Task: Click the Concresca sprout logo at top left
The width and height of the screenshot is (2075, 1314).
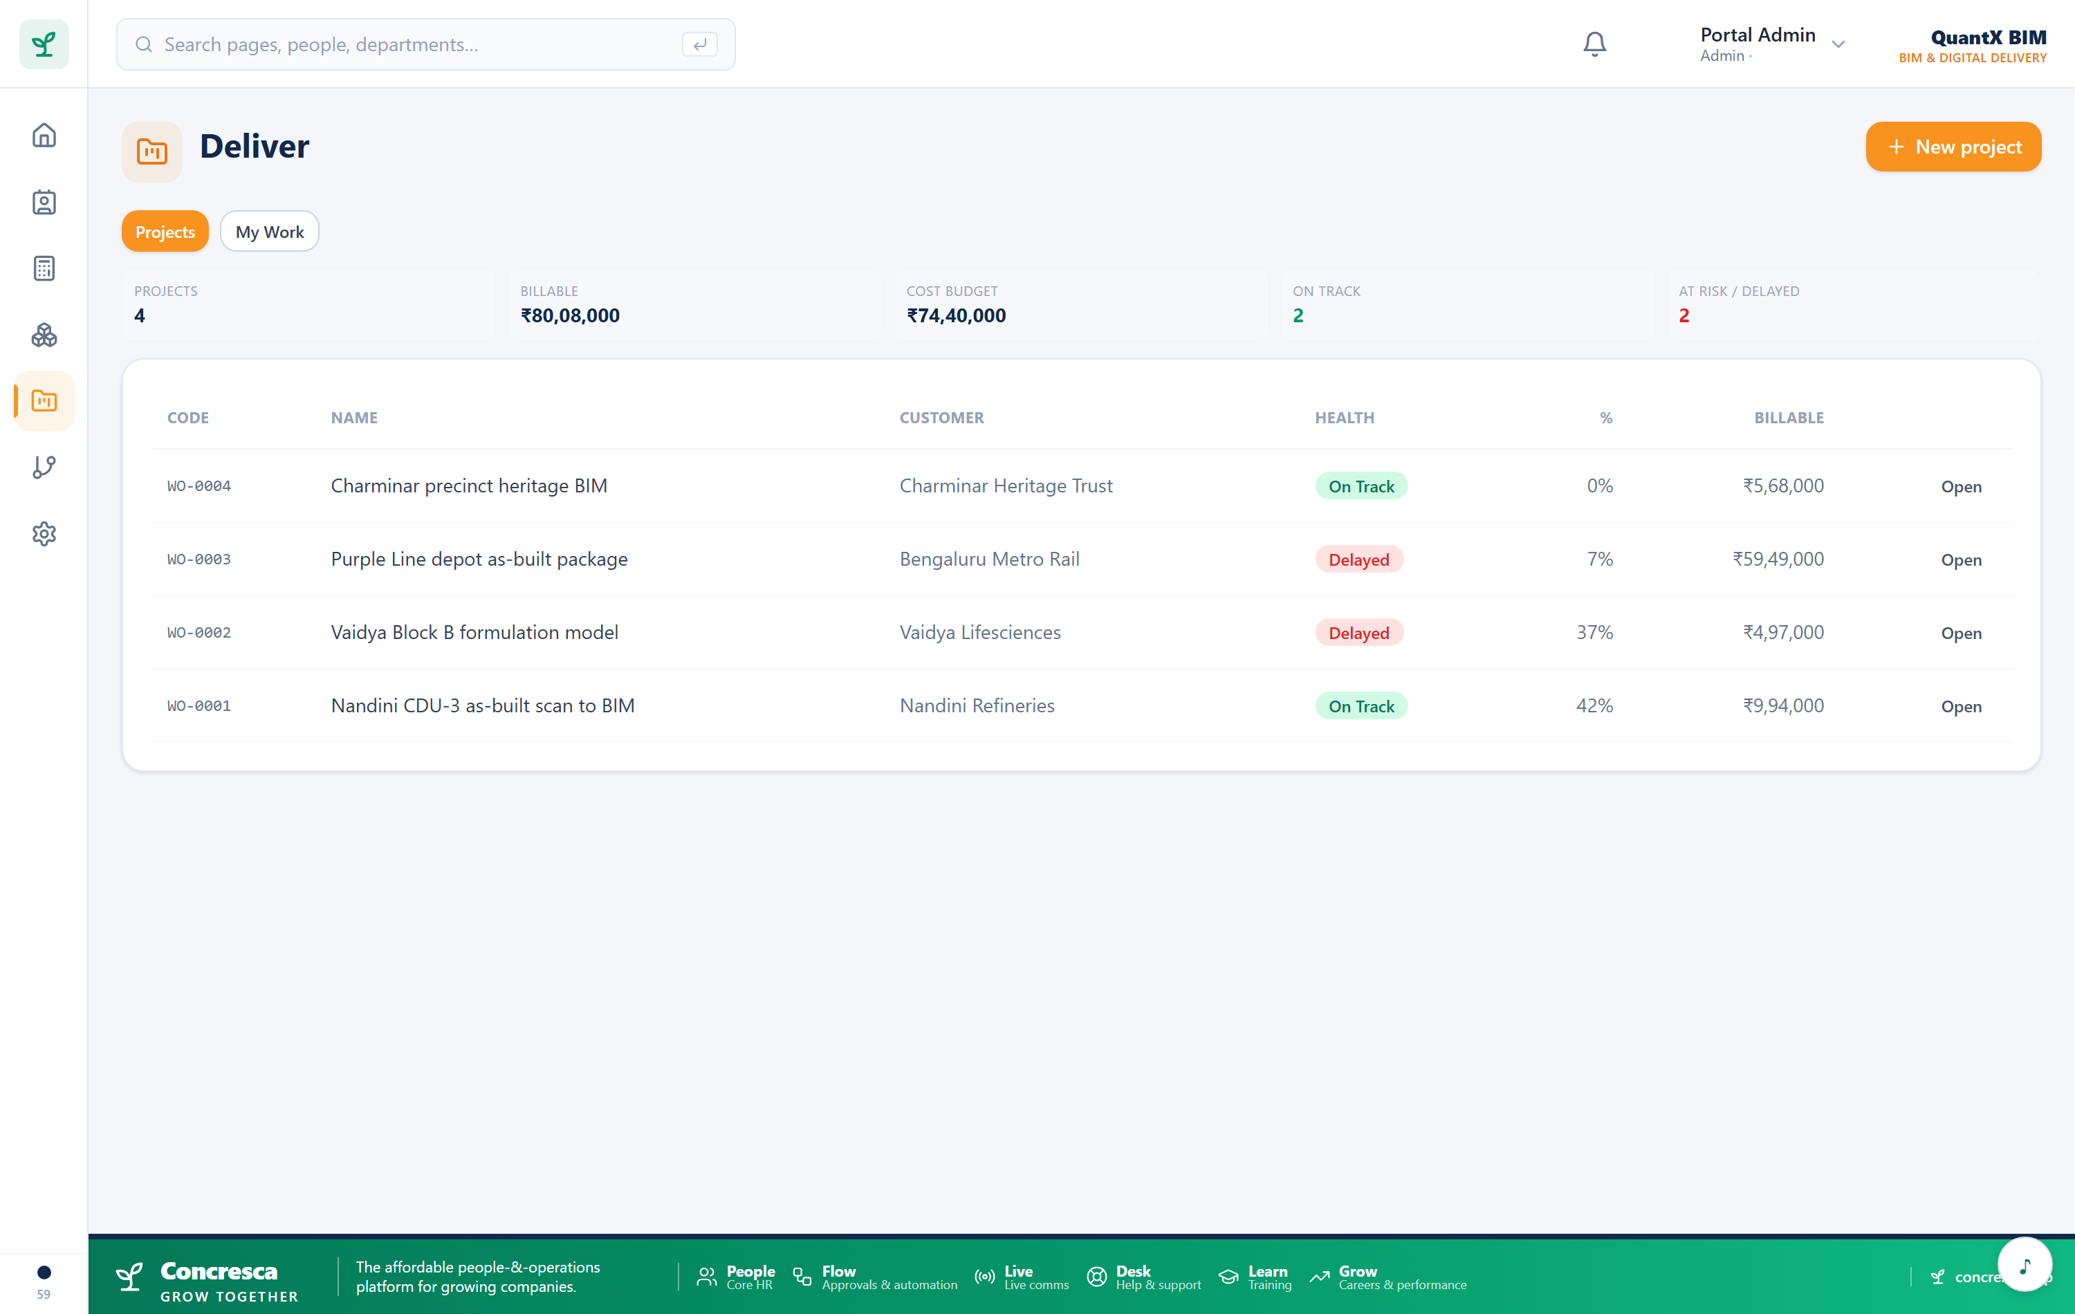Action: (44, 44)
